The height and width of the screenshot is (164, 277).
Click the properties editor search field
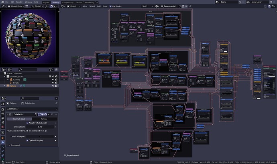tap(30, 98)
